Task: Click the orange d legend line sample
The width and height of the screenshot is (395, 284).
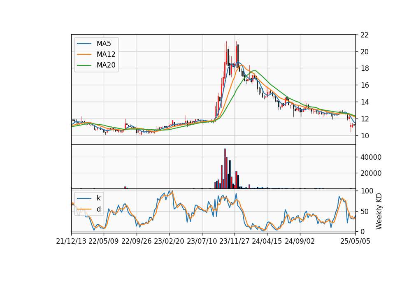Action: click(x=84, y=209)
